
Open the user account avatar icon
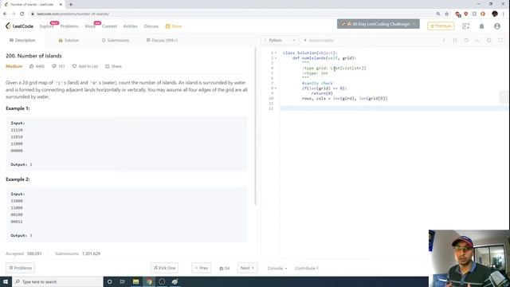pos(497,26)
